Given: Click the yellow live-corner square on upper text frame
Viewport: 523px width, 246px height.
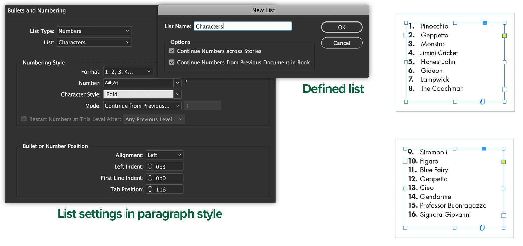Looking at the screenshot, I should pos(504,36).
